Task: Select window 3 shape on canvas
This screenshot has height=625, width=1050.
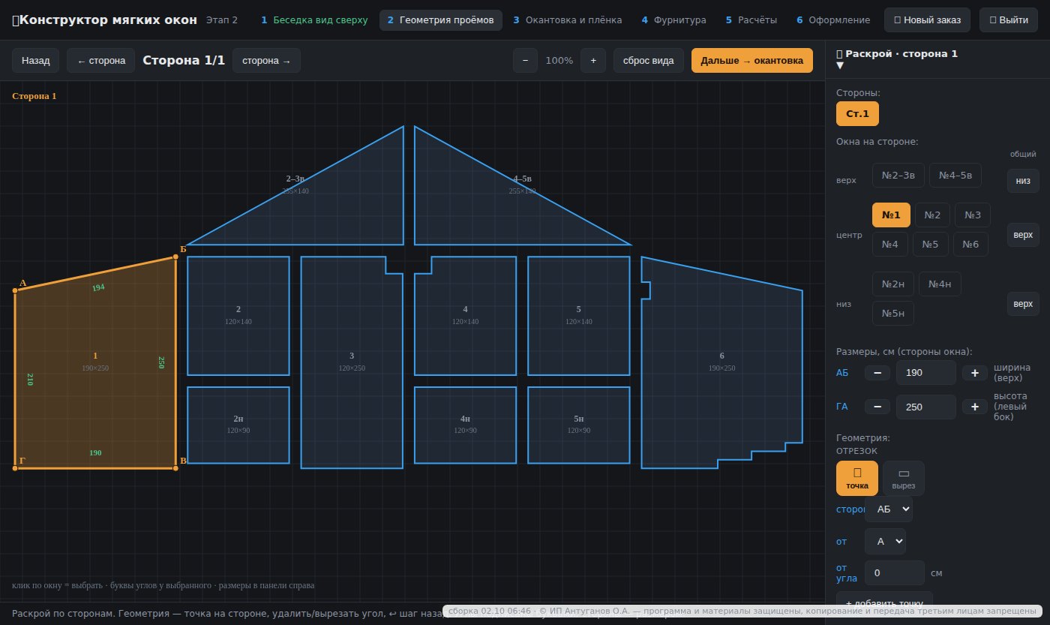Action: click(352, 362)
